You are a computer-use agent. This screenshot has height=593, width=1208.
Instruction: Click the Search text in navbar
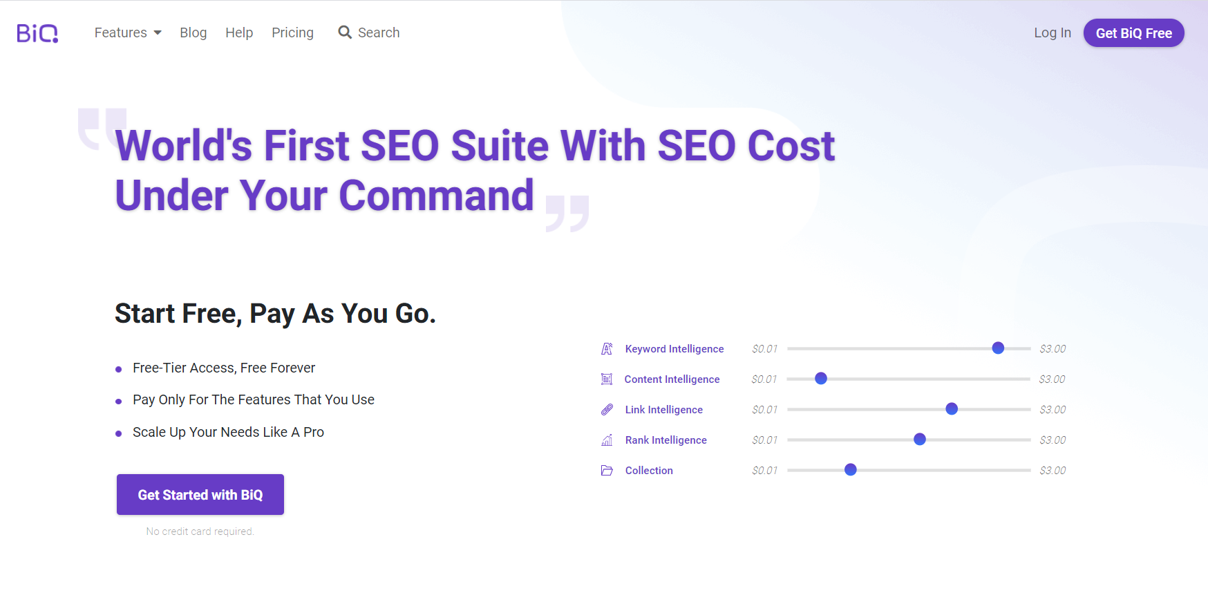click(x=379, y=32)
